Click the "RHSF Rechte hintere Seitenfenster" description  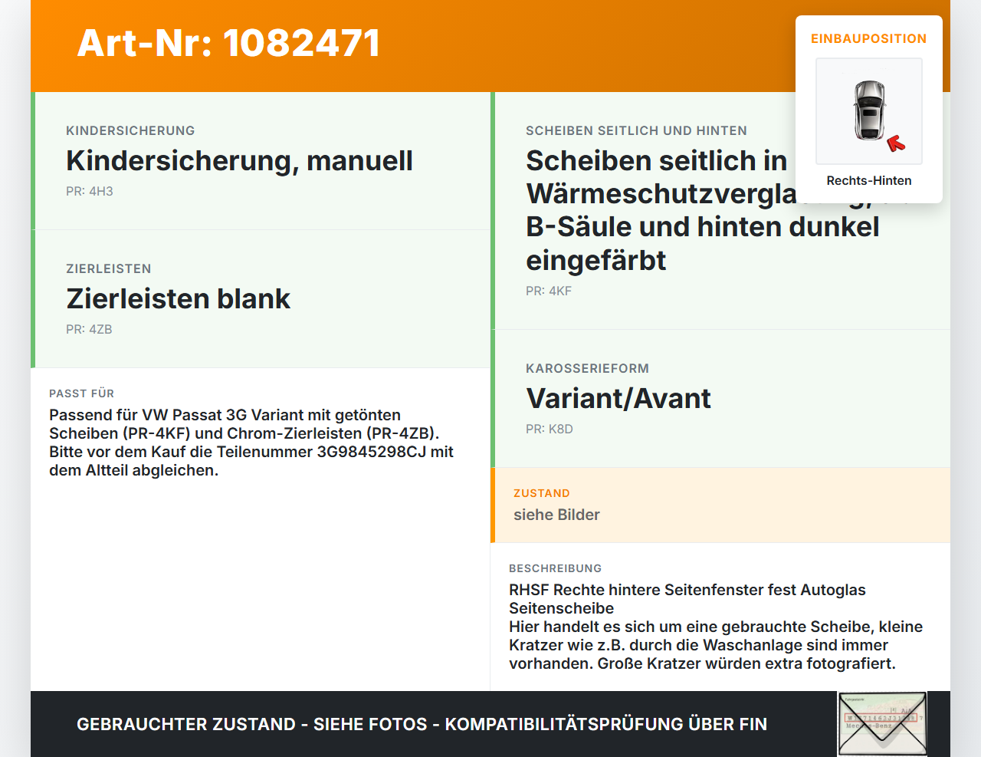(716, 627)
